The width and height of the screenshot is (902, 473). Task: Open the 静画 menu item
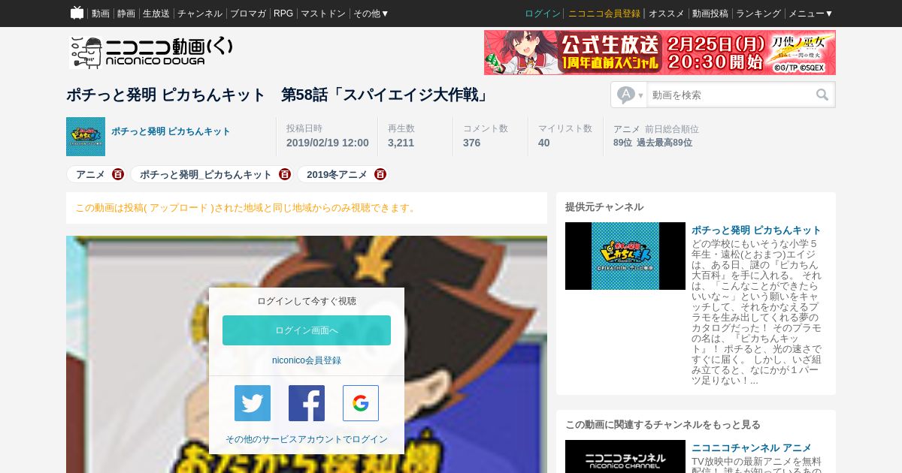coord(126,14)
